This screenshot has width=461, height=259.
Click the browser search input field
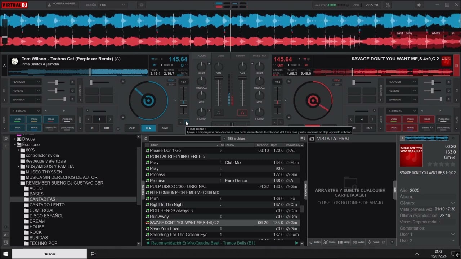(185, 138)
